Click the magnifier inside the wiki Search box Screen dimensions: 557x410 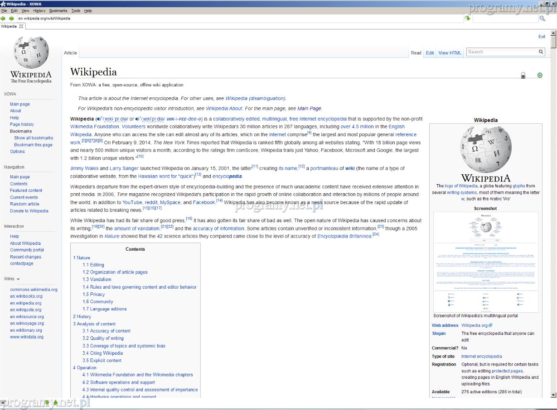point(541,52)
